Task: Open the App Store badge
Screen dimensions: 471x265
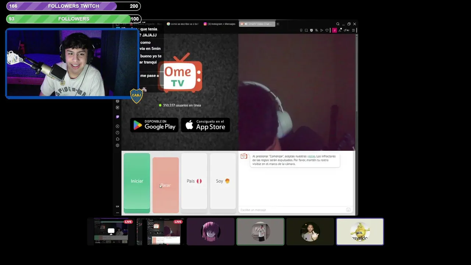Action: [x=205, y=125]
